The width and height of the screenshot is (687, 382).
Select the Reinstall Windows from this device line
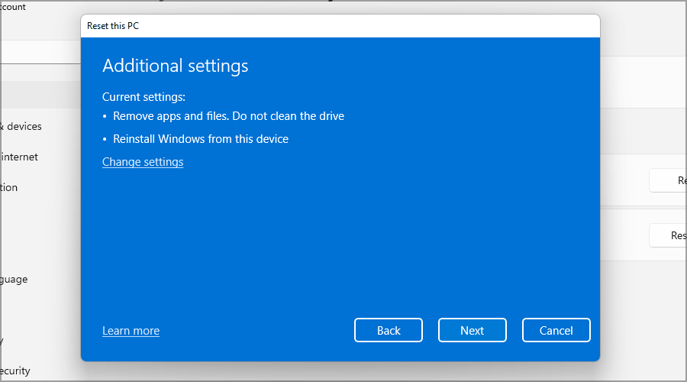(x=201, y=139)
